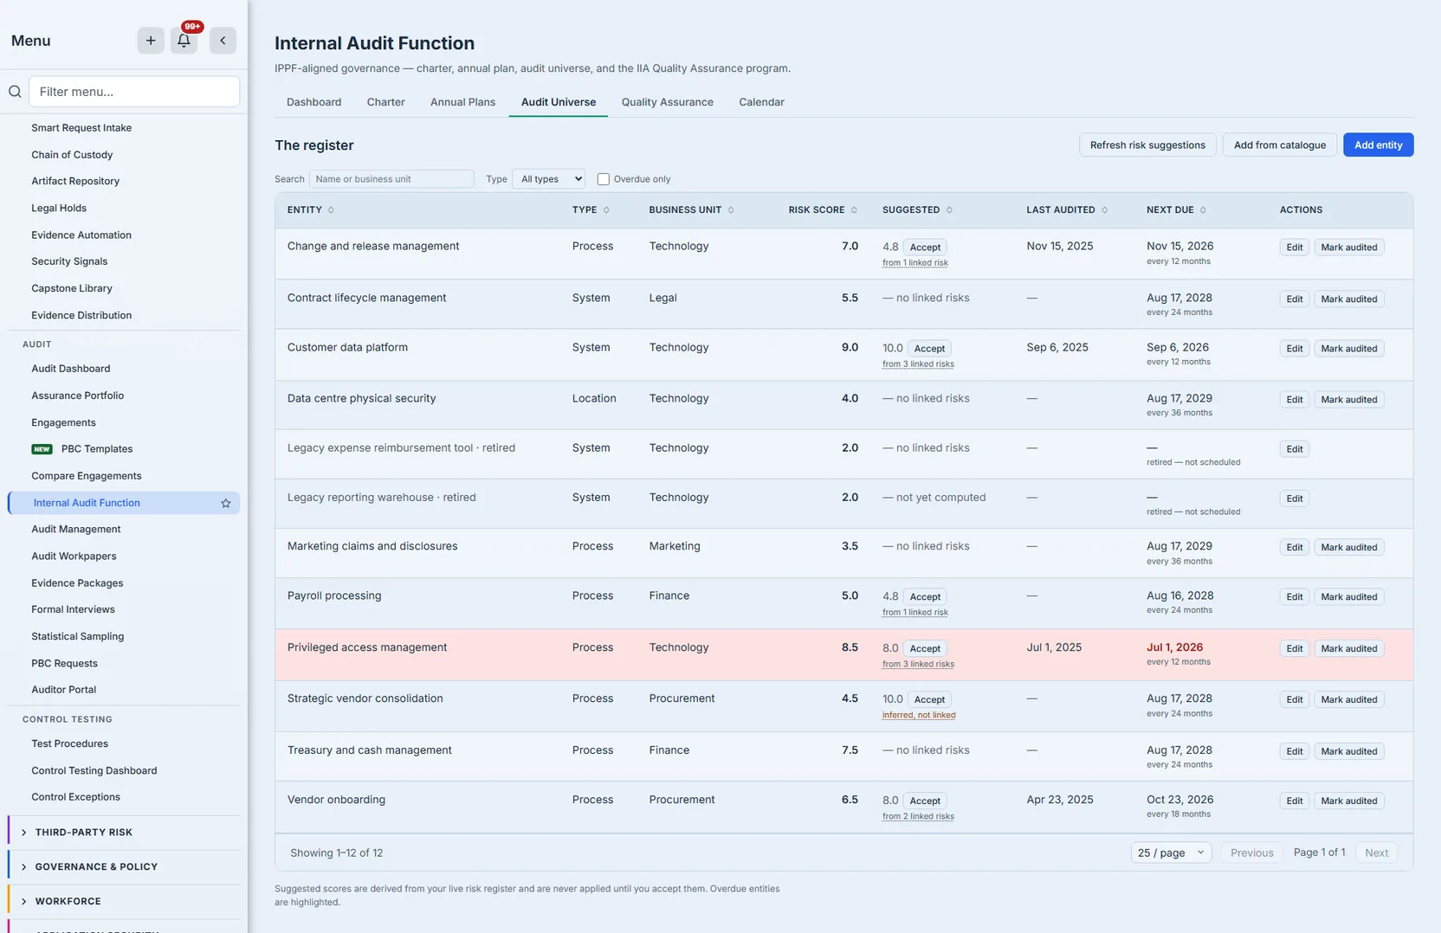Click the Add entity button

pyautogui.click(x=1378, y=145)
